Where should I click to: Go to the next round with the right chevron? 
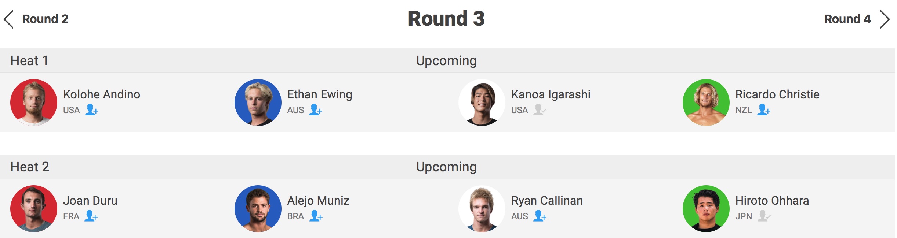tap(885, 19)
